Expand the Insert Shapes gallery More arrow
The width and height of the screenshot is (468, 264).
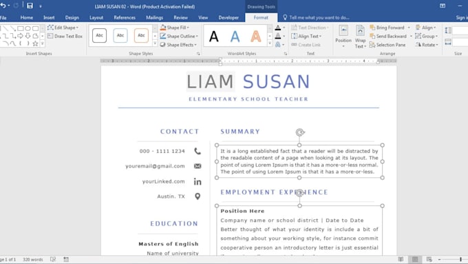point(43,43)
